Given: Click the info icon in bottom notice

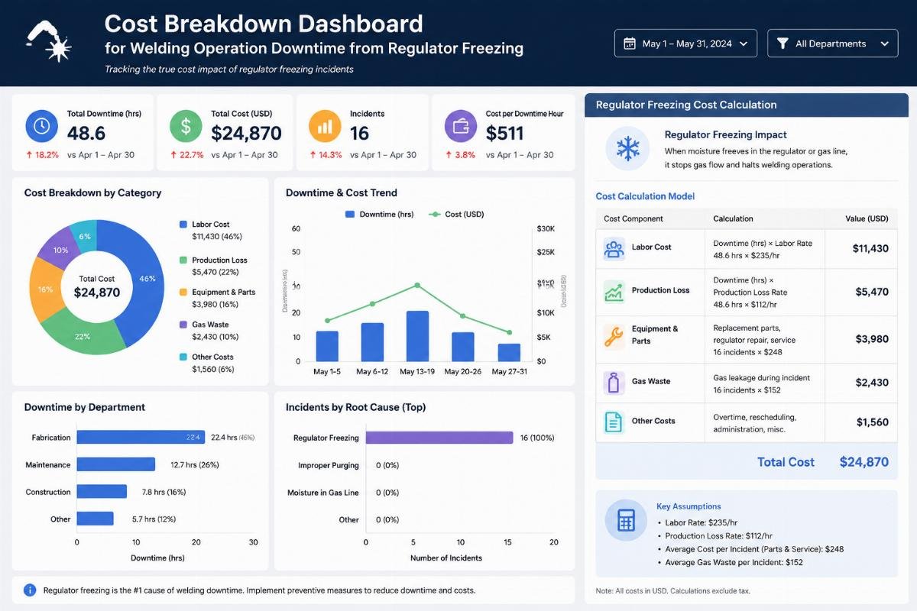Looking at the screenshot, I should (x=30, y=590).
